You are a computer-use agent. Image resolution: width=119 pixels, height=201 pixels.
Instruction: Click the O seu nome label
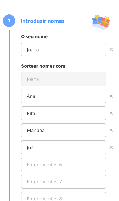point(34,37)
